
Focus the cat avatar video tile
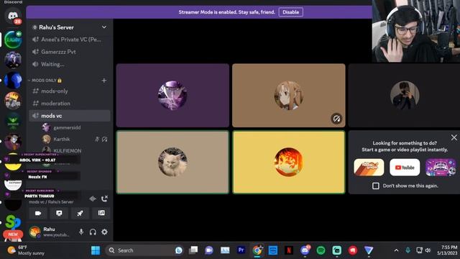[x=172, y=162]
